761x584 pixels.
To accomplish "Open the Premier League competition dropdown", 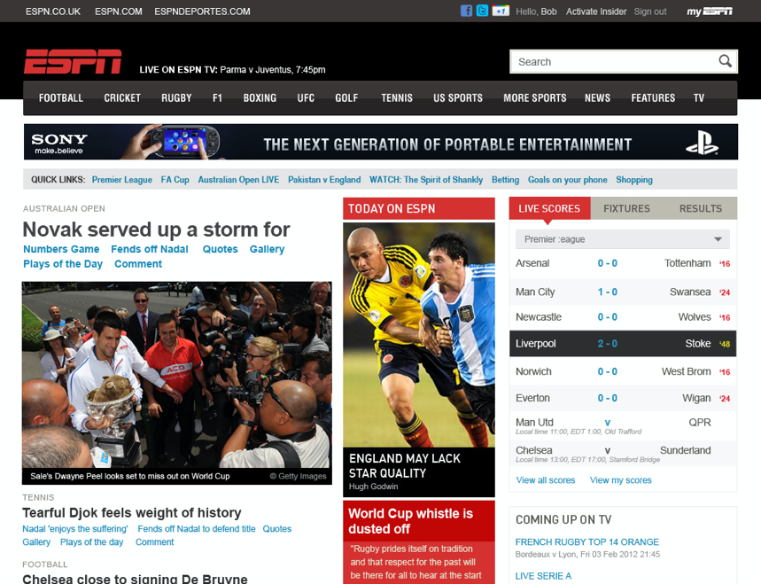I will [x=623, y=239].
